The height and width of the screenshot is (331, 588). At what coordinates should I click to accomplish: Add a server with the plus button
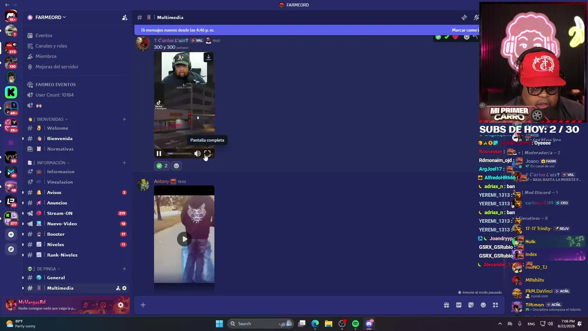coord(11,234)
